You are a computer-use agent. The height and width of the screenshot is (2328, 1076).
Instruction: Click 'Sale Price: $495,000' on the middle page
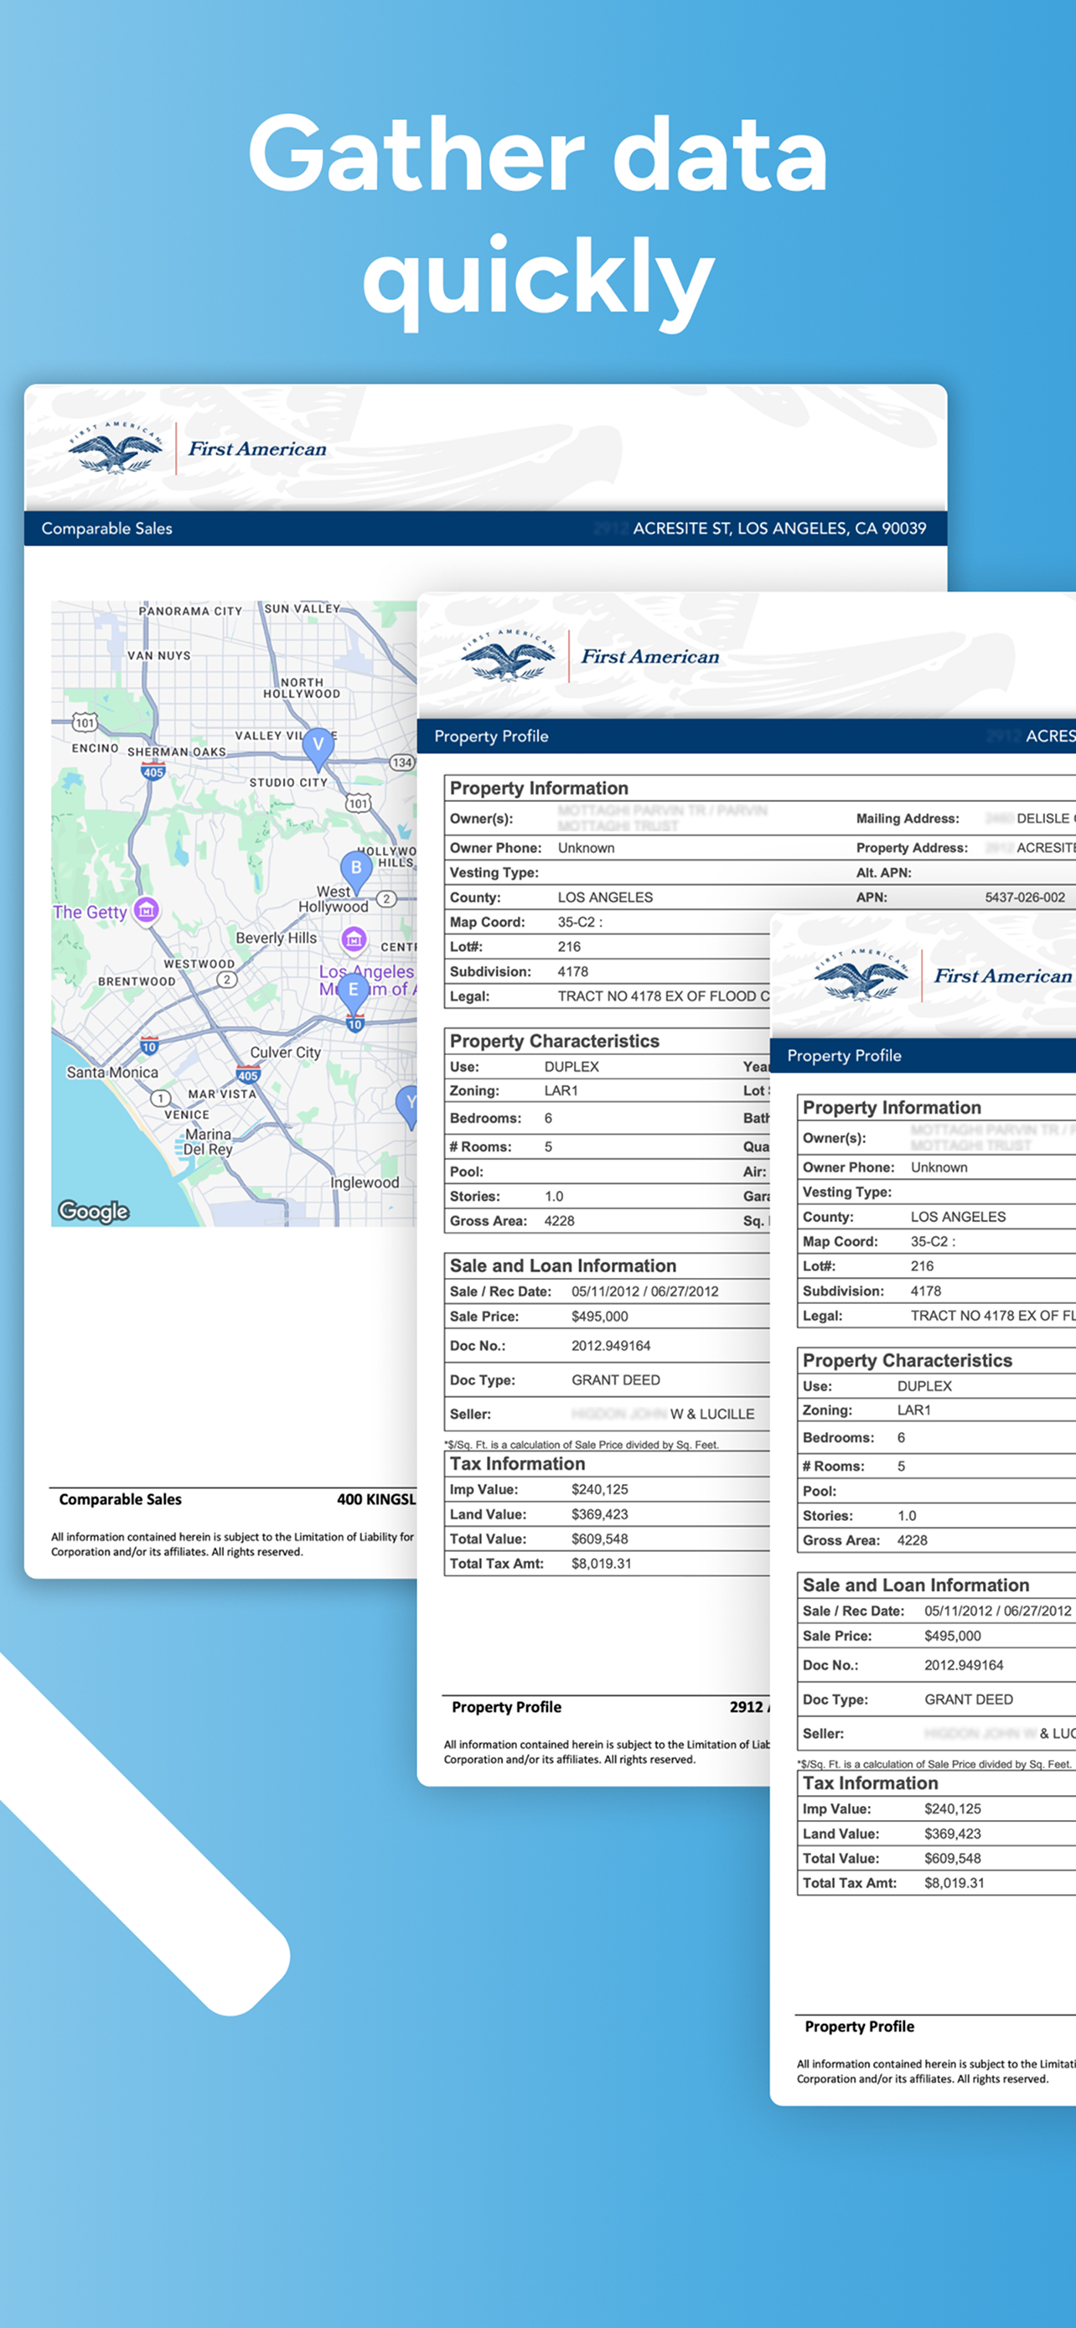pos(539,1316)
